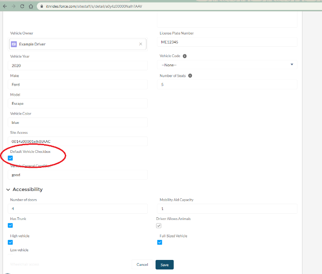Click the Example Driver contact icon

pyautogui.click(x=14, y=44)
